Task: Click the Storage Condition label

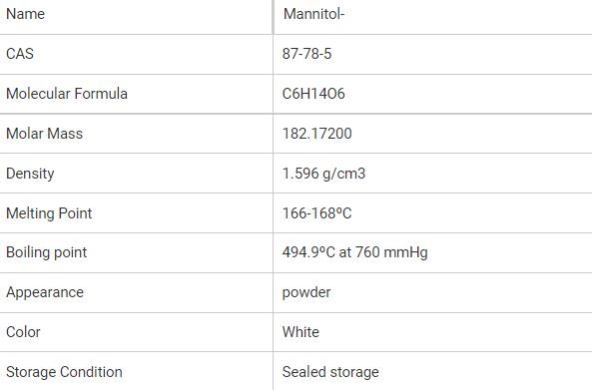Action: (x=64, y=372)
